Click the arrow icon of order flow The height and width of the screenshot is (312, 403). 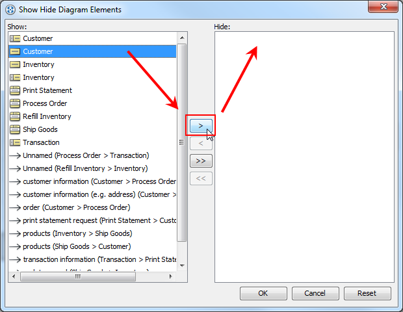coord(15,207)
